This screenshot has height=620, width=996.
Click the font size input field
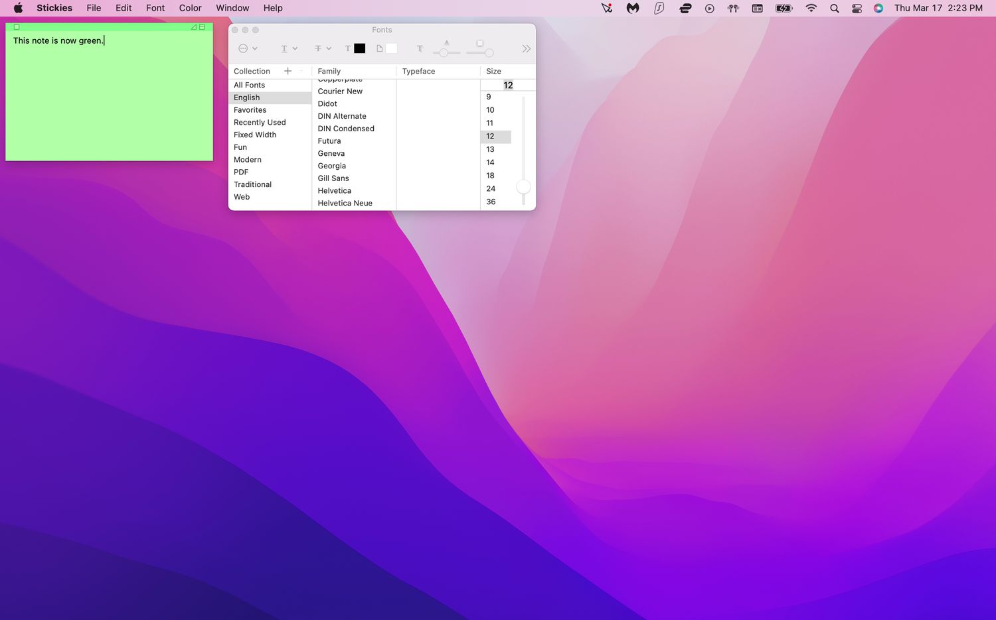[508, 85]
